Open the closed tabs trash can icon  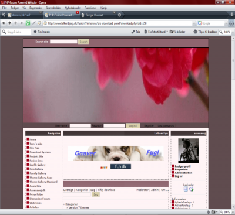[232, 15]
